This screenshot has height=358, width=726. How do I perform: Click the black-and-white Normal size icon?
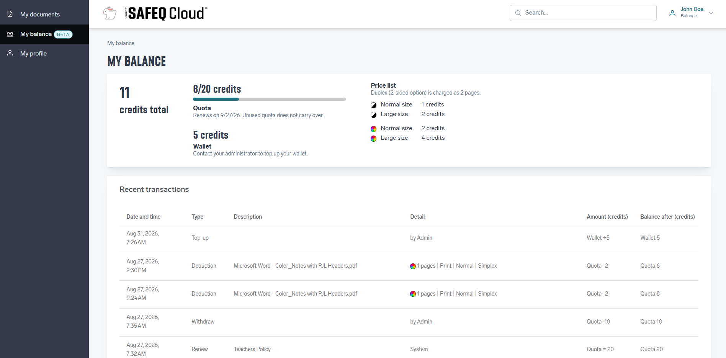tap(374, 105)
